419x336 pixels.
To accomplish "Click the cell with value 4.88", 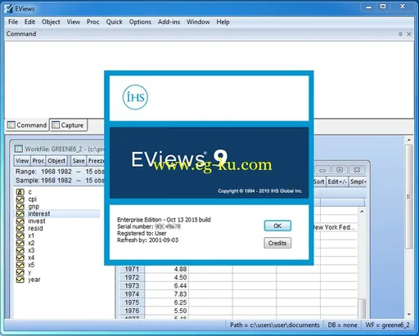I will coord(167,269).
